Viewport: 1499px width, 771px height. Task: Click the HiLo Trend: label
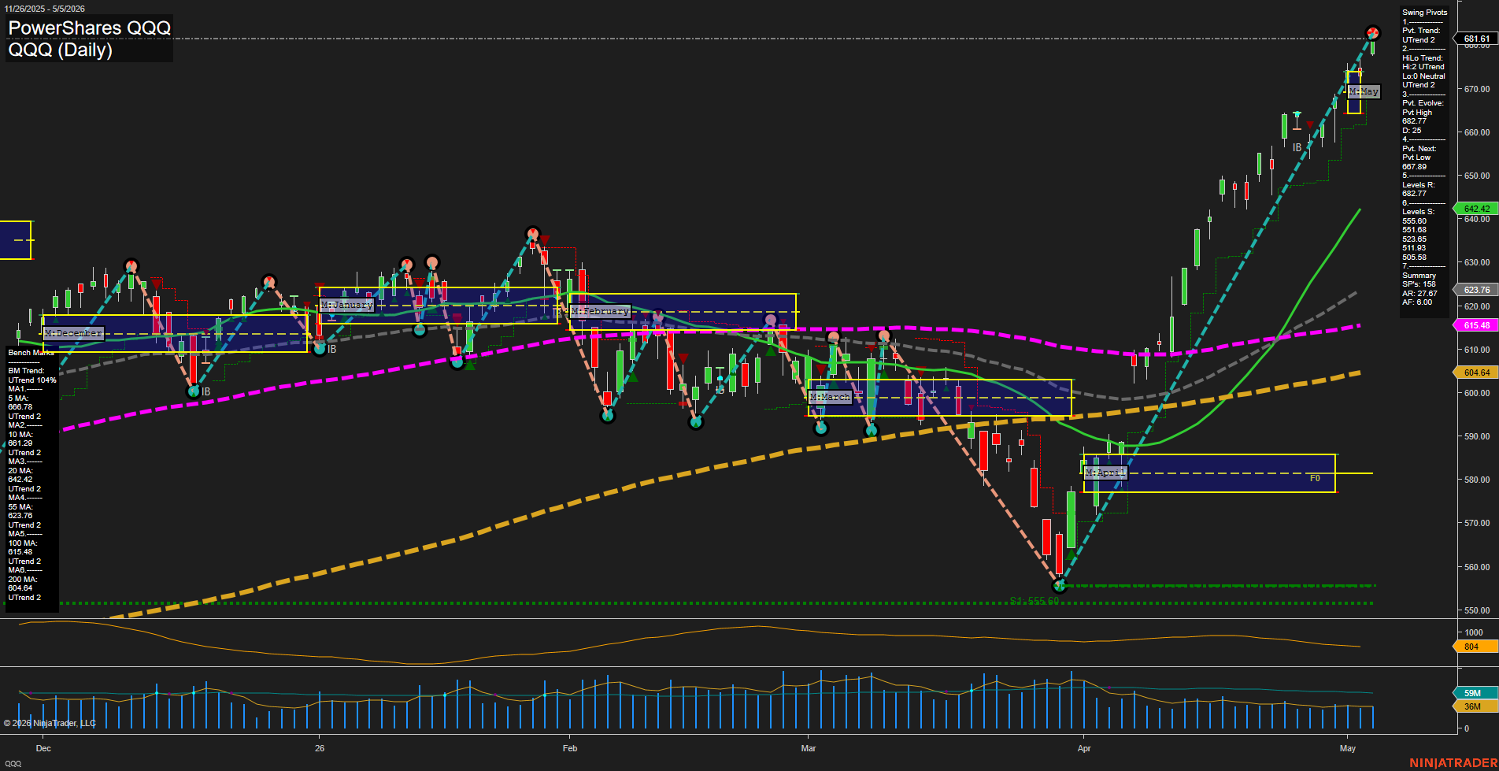click(x=1423, y=58)
